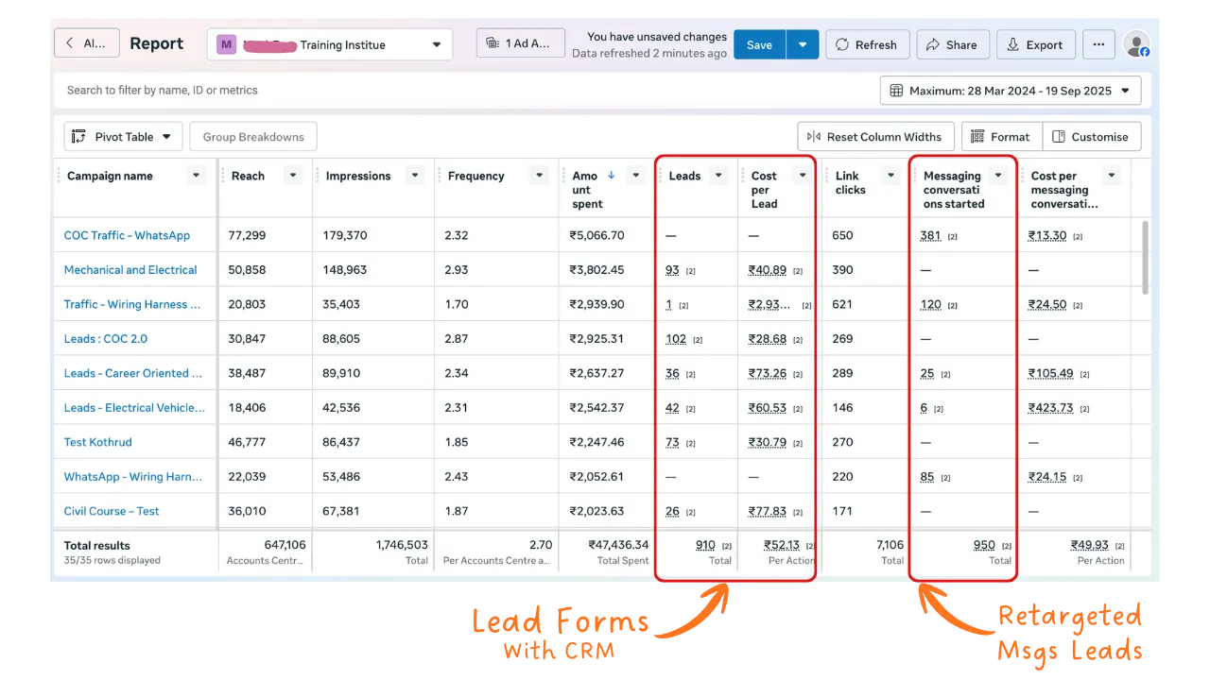Open the date range picker dropdown

click(x=1011, y=91)
